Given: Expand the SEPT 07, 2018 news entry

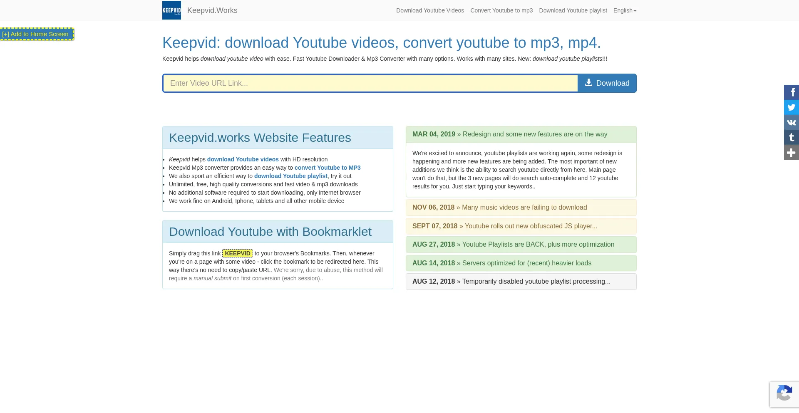Looking at the screenshot, I should [x=521, y=226].
